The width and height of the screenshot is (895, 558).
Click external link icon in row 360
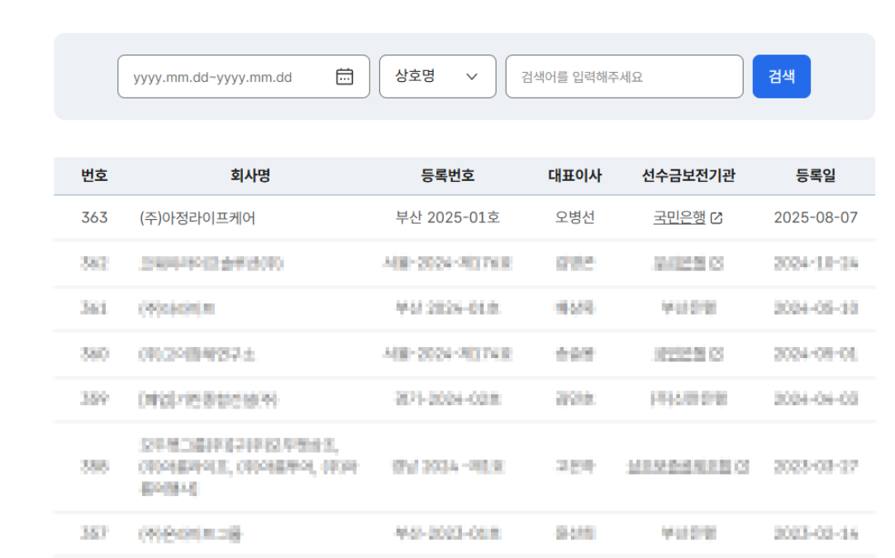click(x=716, y=355)
